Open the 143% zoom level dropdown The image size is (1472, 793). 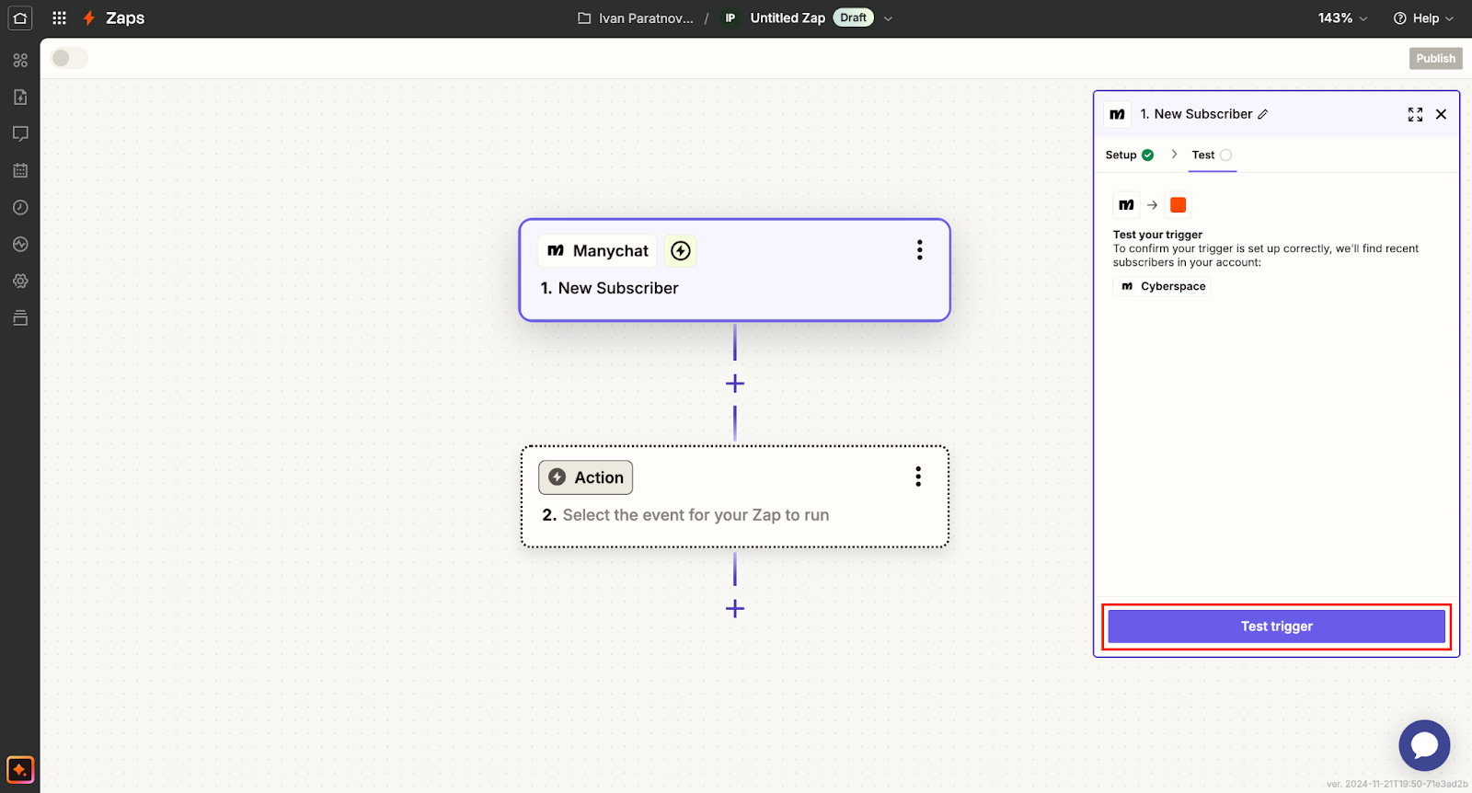(x=1342, y=18)
